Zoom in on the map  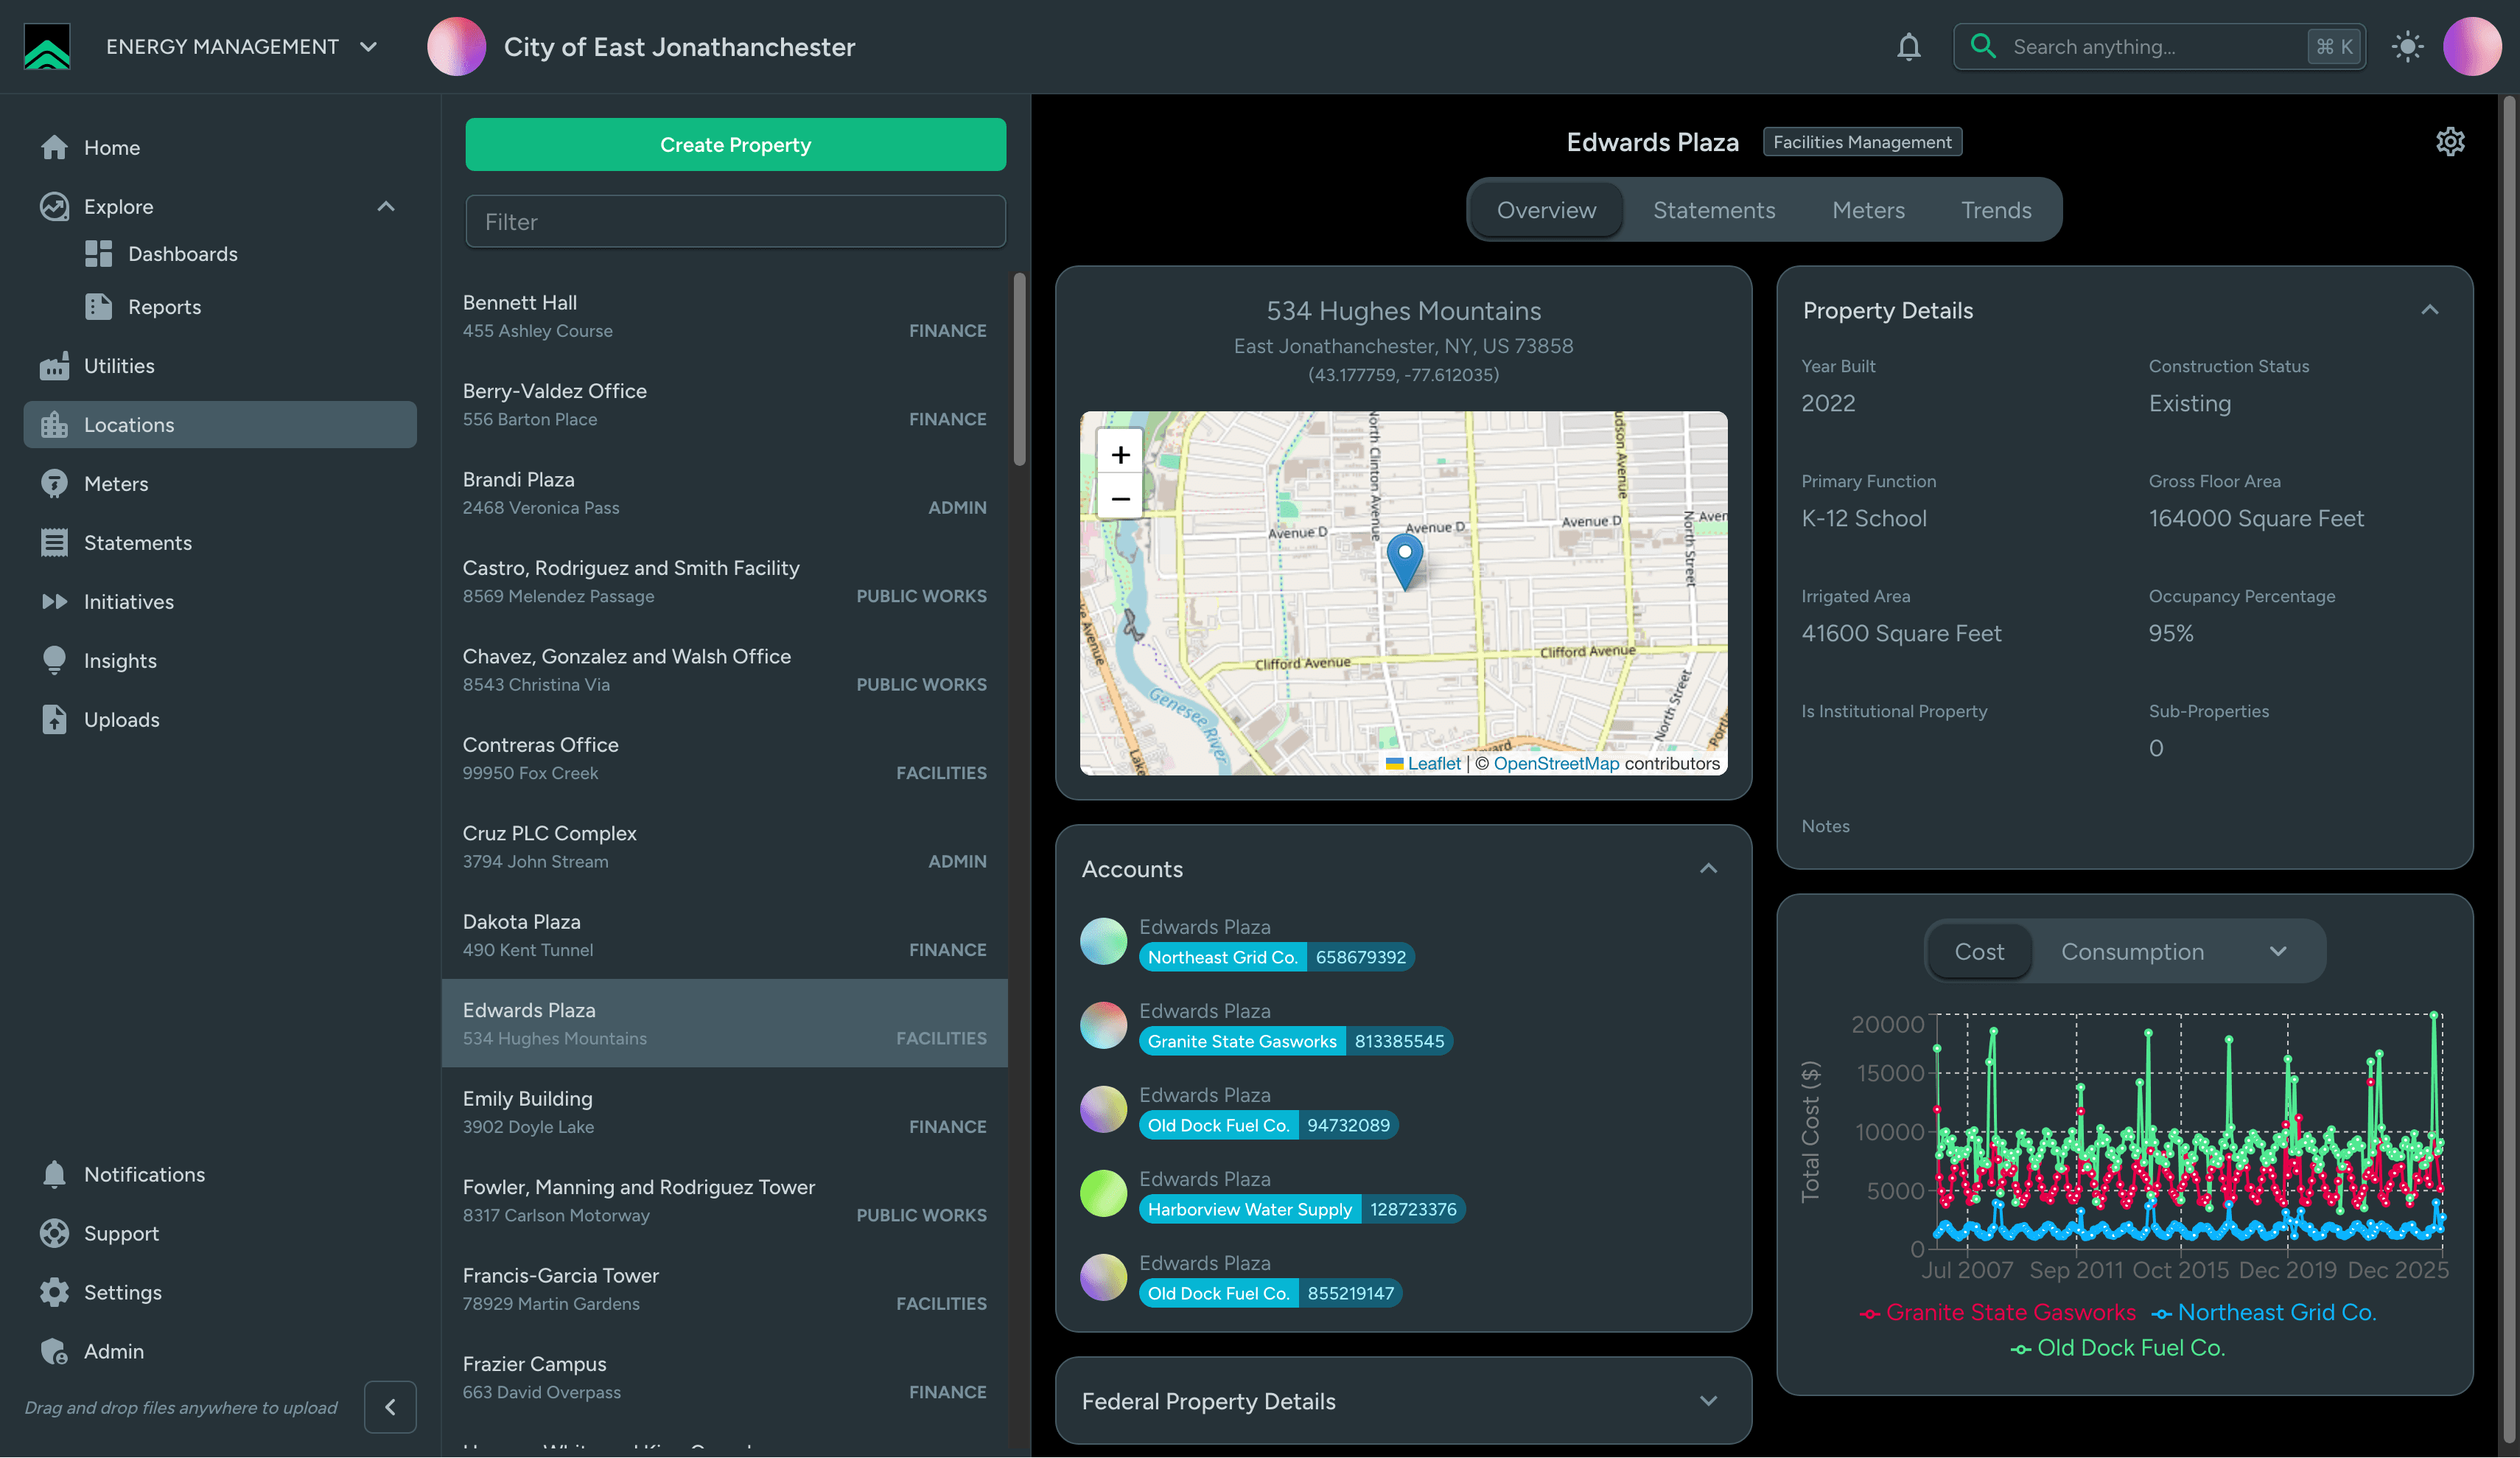click(1120, 456)
